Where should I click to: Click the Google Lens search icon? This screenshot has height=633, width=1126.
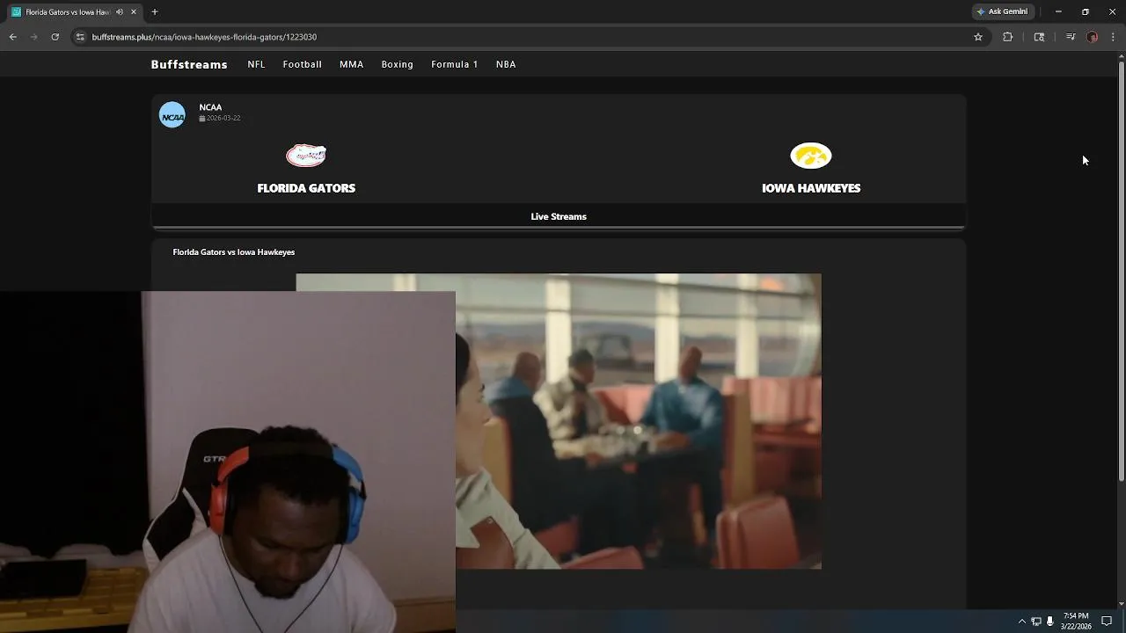coord(1039,37)
